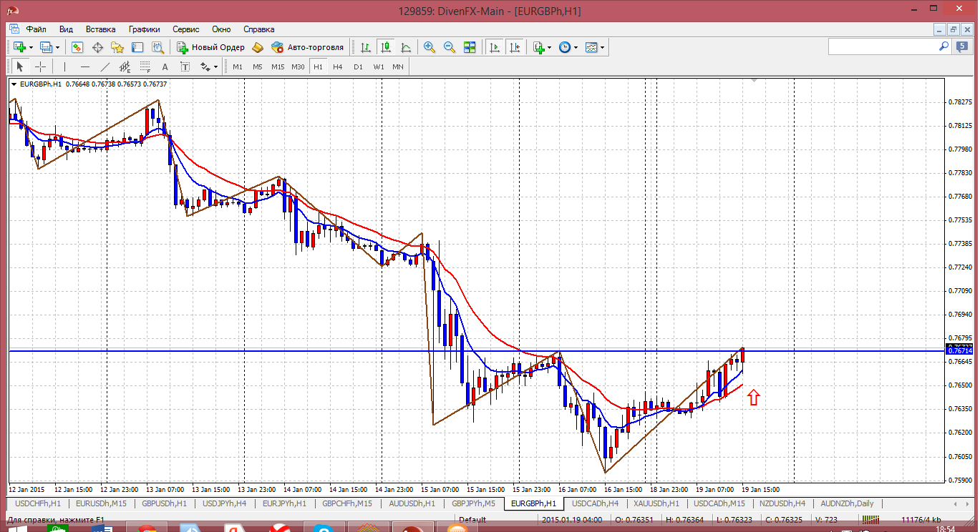Open the Data Window crosshair icon
This screenshot has width=980, height=532.
97,47
